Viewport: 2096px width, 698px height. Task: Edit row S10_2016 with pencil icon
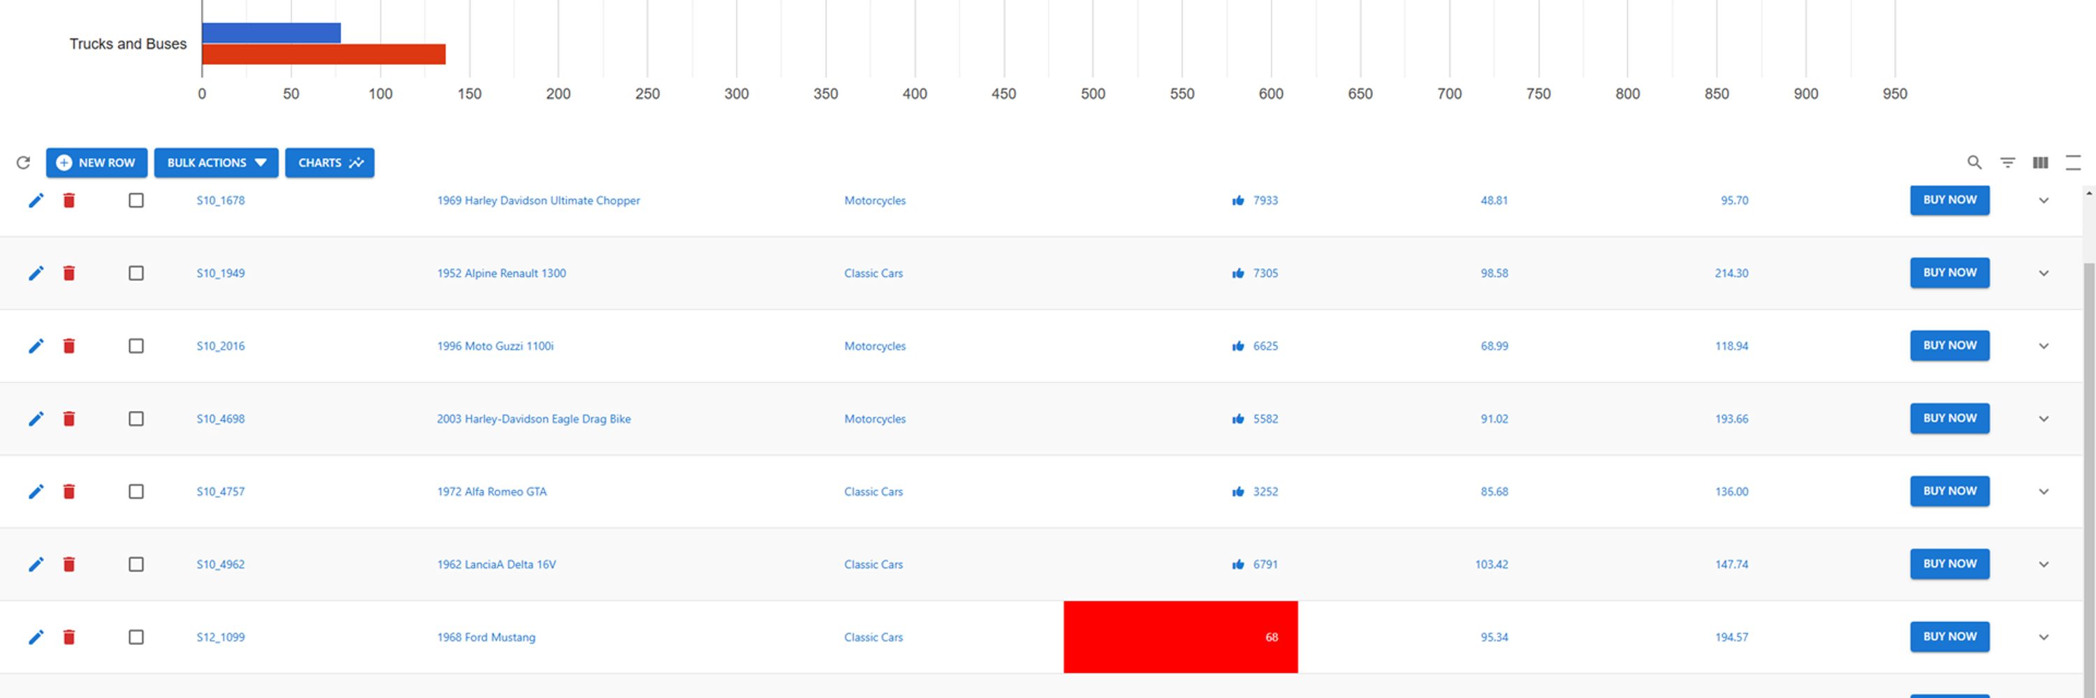(x=36, y=346)
